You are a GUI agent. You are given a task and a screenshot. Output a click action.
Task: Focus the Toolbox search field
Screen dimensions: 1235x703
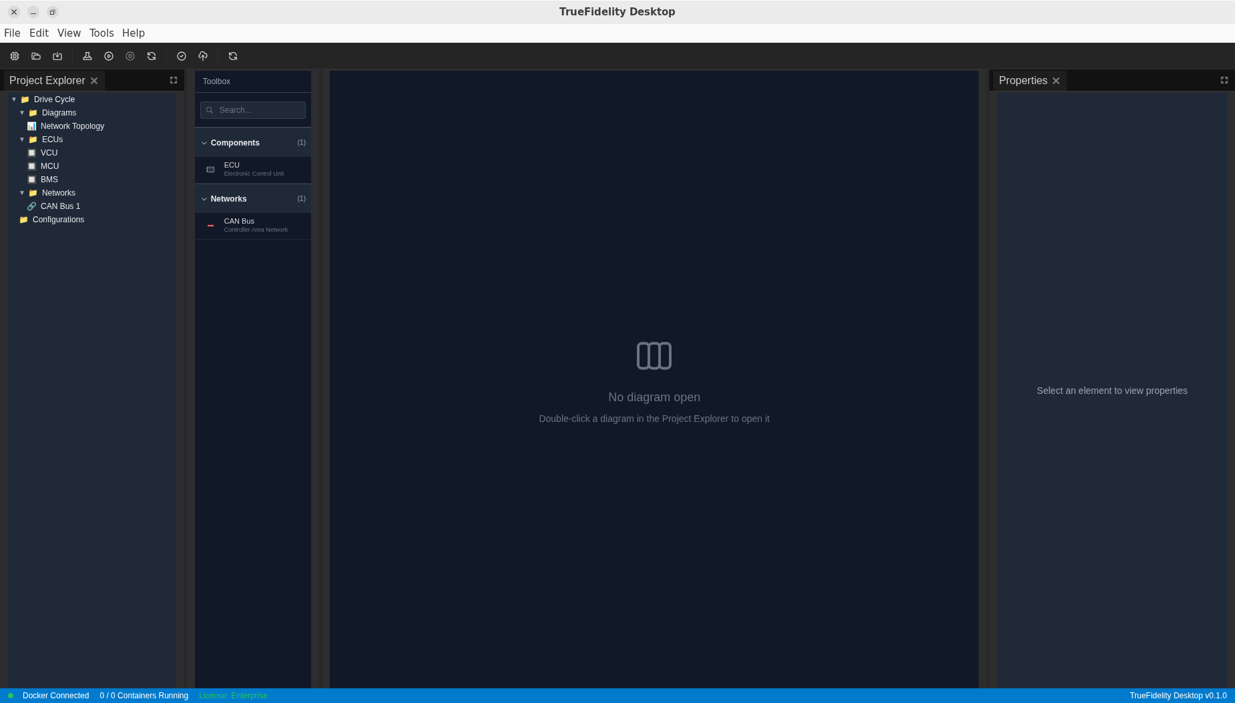click(253, 110)
